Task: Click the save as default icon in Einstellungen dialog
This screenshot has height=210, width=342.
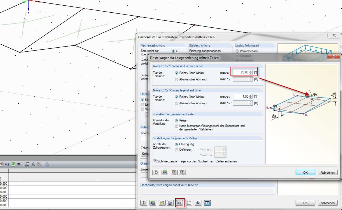Action: (x=182, y=172)
